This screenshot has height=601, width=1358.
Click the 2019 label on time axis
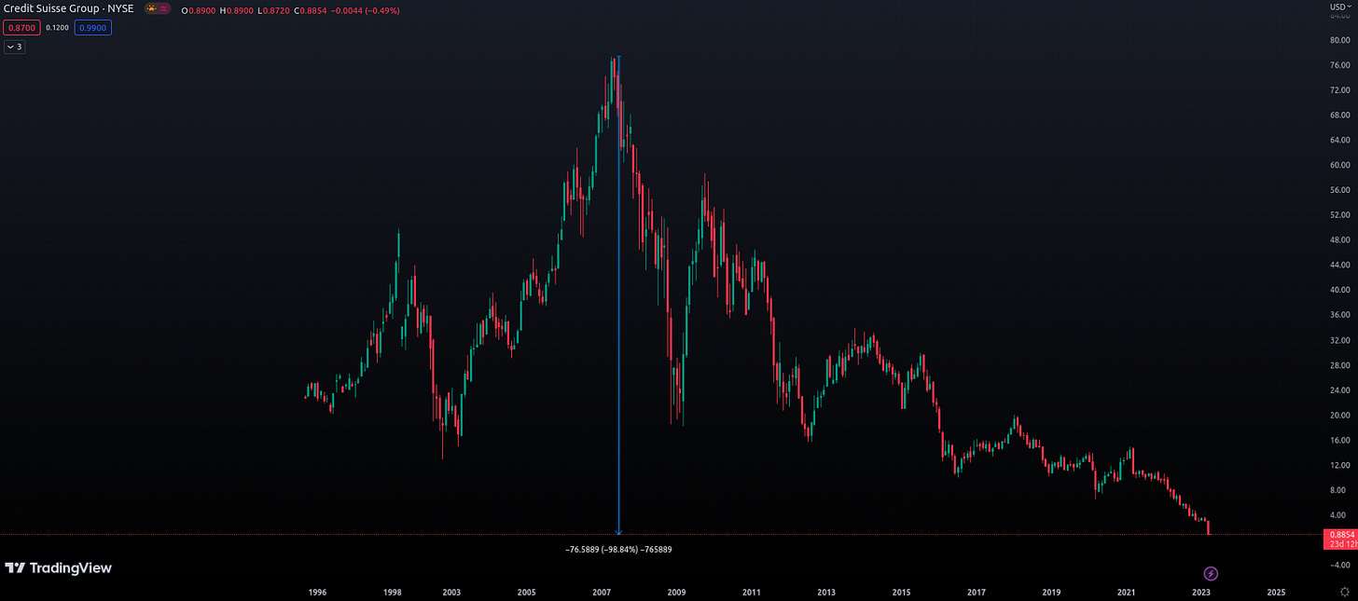tap(1051, 592)
